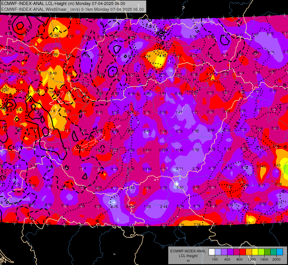Image resolution: width=288 pixels, height=265 pixels.
Task: Select the light lavender legend swatch
Action: pyautogui.click(x=218, y=252)
